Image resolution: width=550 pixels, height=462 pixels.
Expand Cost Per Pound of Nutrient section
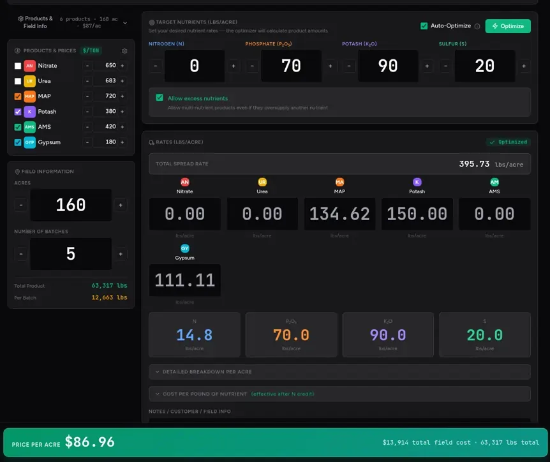[x=339, y=394]
